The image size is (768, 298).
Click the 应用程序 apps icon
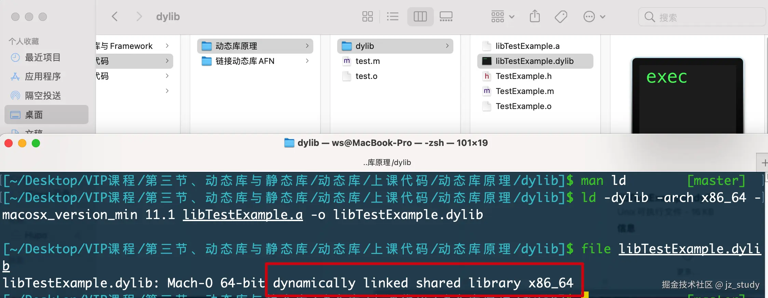(x=15, y=77)
